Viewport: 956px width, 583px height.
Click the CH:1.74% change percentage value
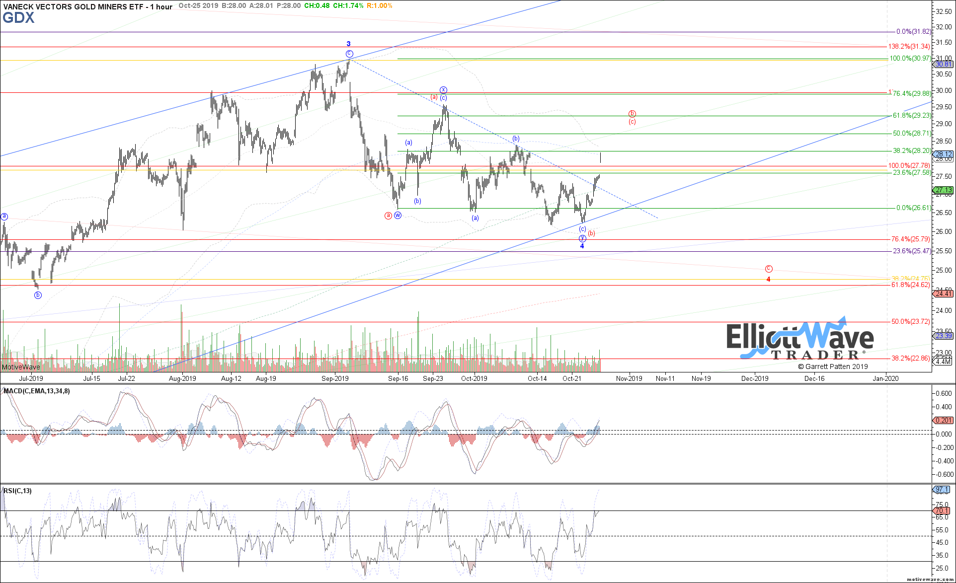pos(348,5)
